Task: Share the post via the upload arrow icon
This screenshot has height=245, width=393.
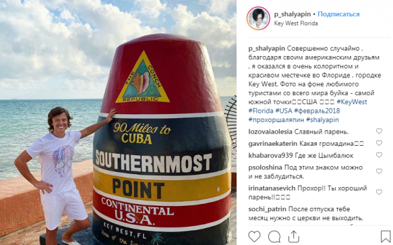Action: pyautogui.click(x=293, y=236)
